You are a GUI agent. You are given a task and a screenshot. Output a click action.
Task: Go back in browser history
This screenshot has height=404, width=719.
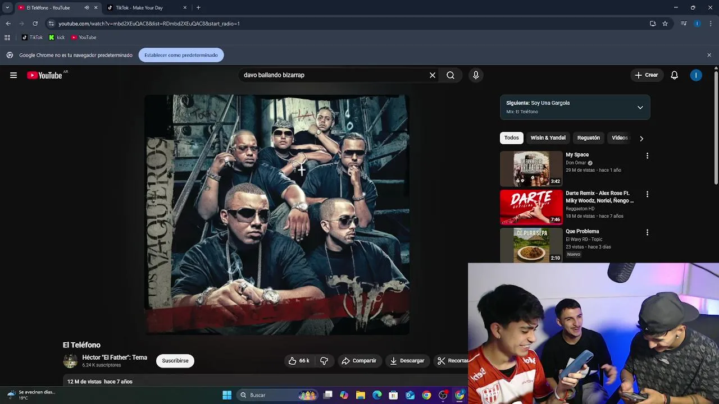pyautogui.click(x=8, y=24)
